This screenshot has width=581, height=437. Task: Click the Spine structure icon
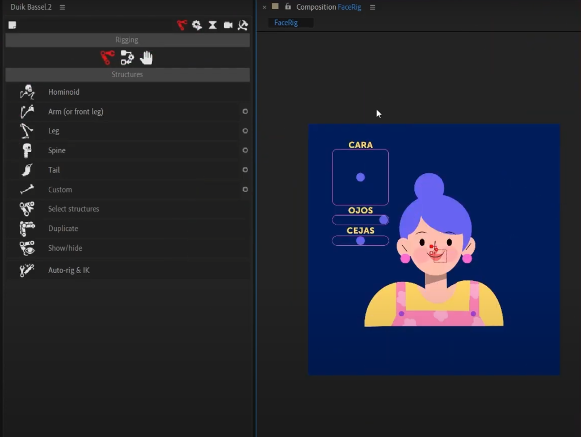point(27,150)
